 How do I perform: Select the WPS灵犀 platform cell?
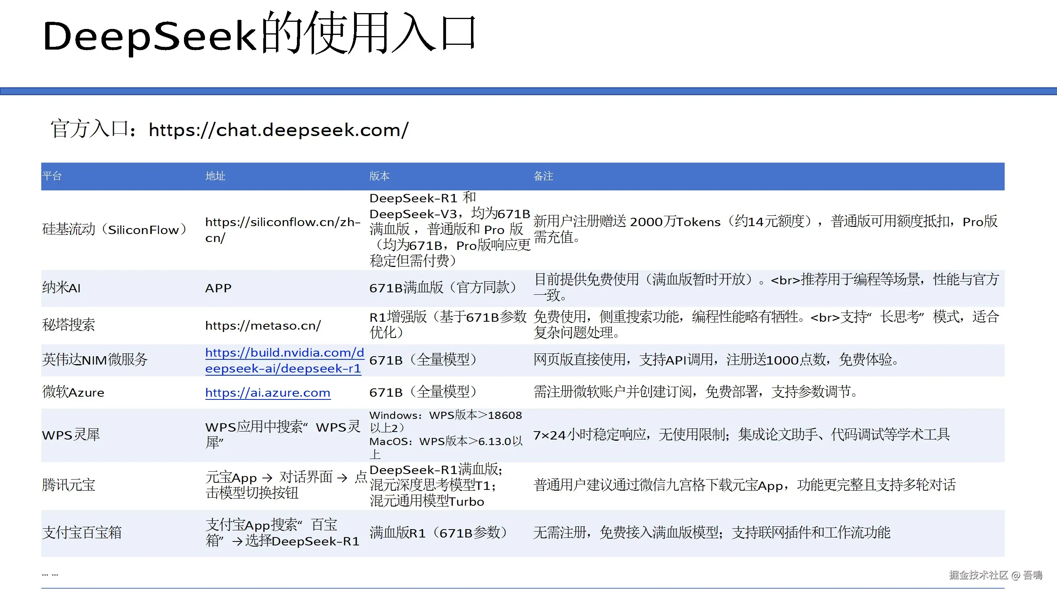(71, 435)
